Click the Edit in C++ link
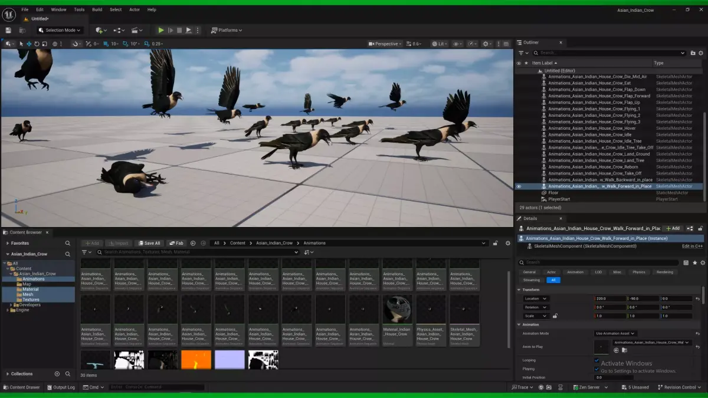The height and width of the screenshot is (398, 708). pyautogui.click(x=692, y=246)
